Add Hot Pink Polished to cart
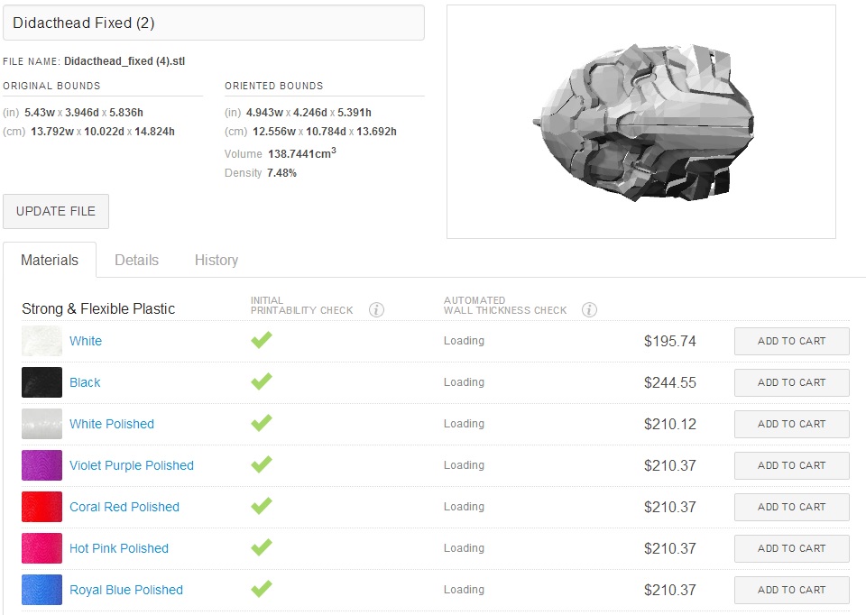The image size is (866, 615). [x=791, y=548]
